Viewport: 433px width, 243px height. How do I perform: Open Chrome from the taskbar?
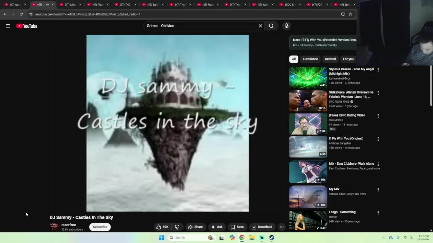[x=242, y=238]
